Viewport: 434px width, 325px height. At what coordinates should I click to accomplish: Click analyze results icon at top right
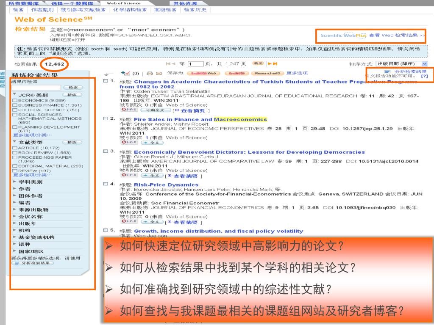click(387, 72)
